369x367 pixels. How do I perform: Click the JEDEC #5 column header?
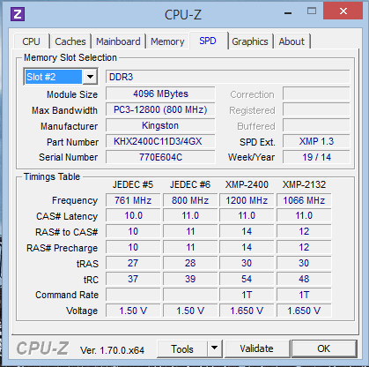click(x=133, y=184)
